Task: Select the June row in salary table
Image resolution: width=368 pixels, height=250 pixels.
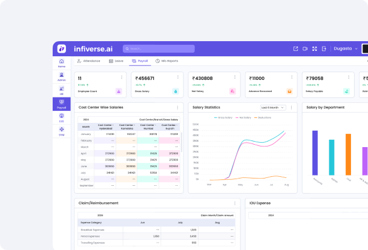Action: (x=129, y=166)
